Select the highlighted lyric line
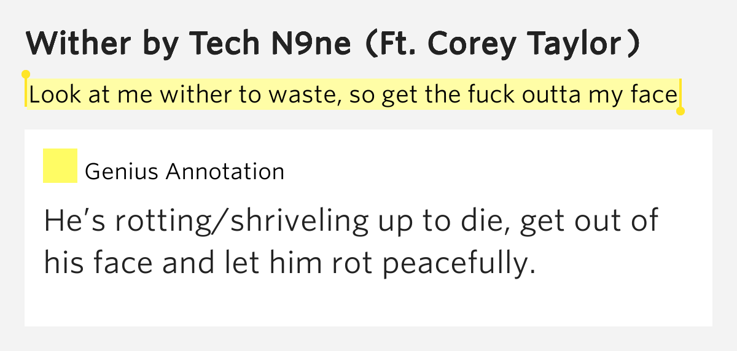The width and height of the screenshot is (737, 351). [353, 95]
